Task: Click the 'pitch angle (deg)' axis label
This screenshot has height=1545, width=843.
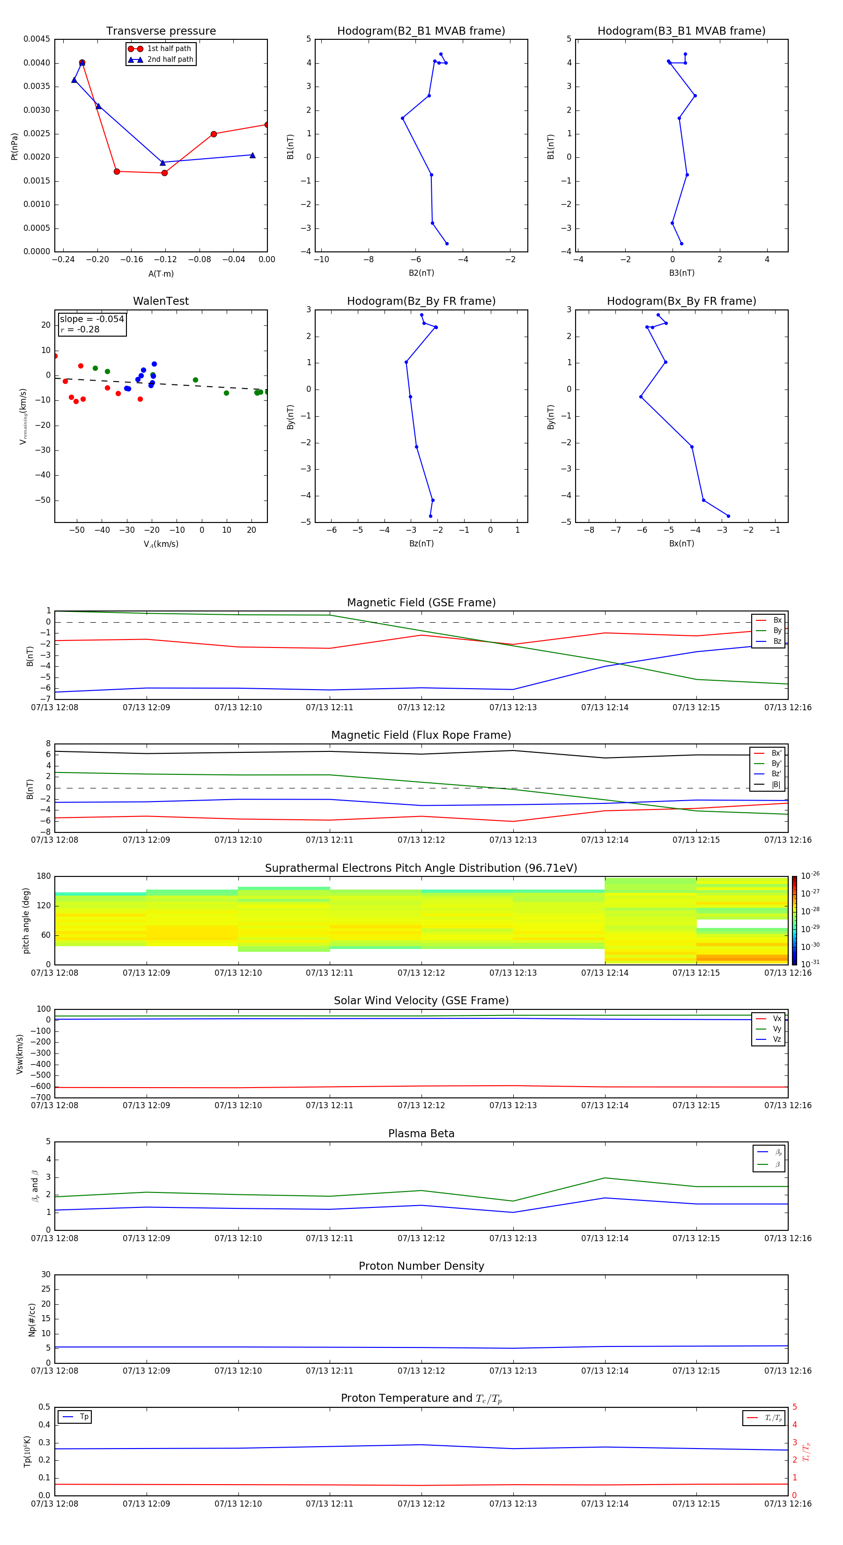Action: (x=26, y=920)
